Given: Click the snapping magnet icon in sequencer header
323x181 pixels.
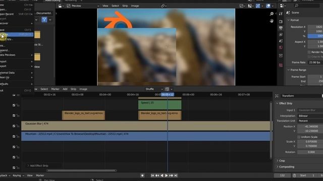Looking at the screenshot, I should coord(167,89).
